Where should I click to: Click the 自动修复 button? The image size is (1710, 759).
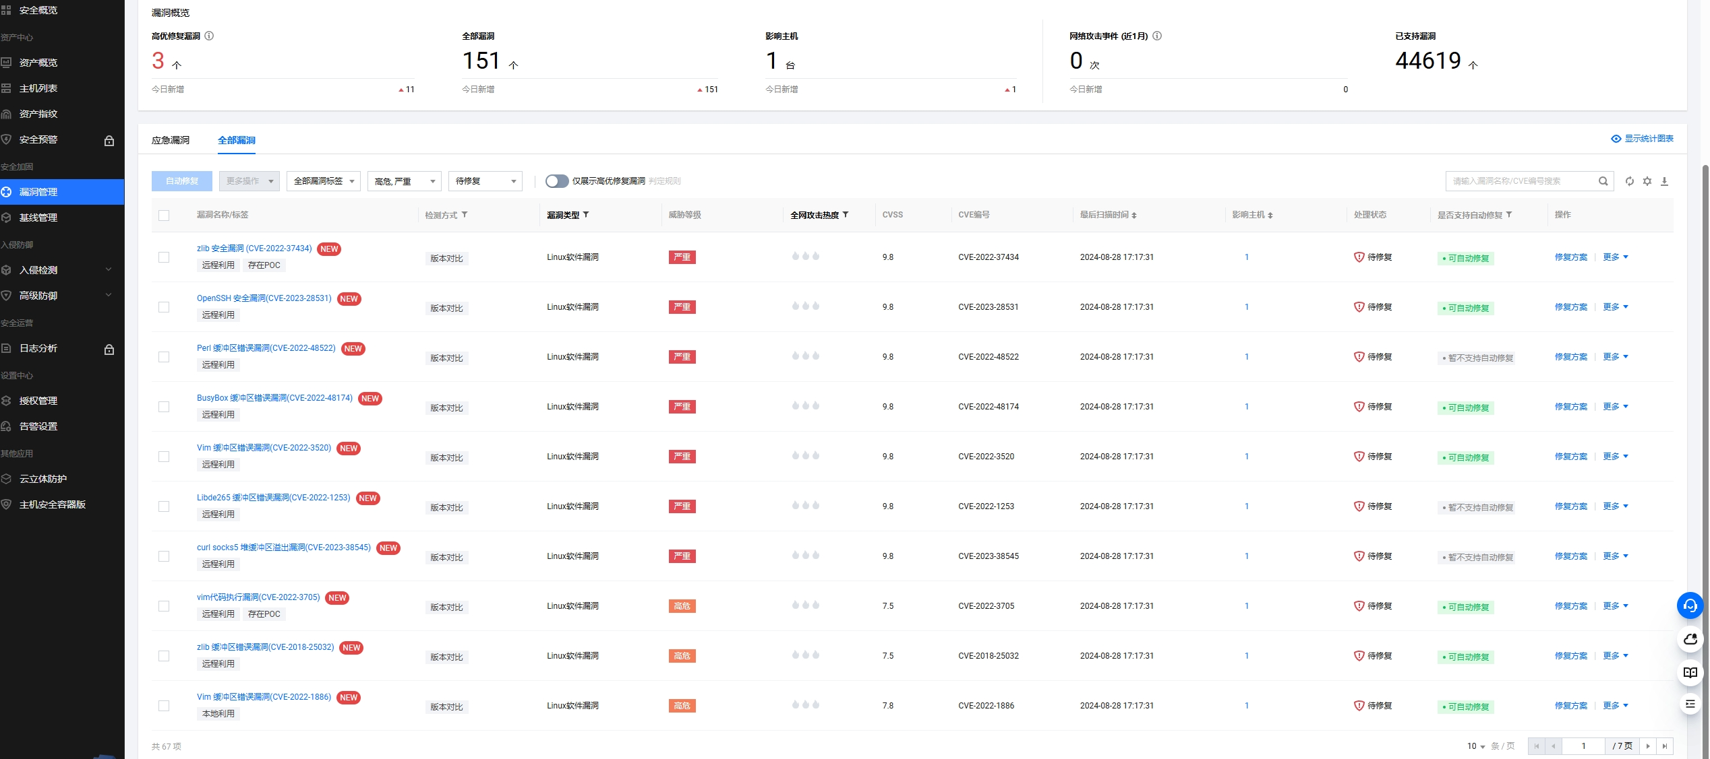click(182, 181)
